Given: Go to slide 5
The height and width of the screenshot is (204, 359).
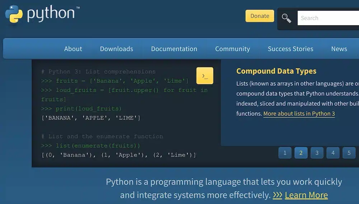Looking at the screenshot, I should click(x=349, y=153).
